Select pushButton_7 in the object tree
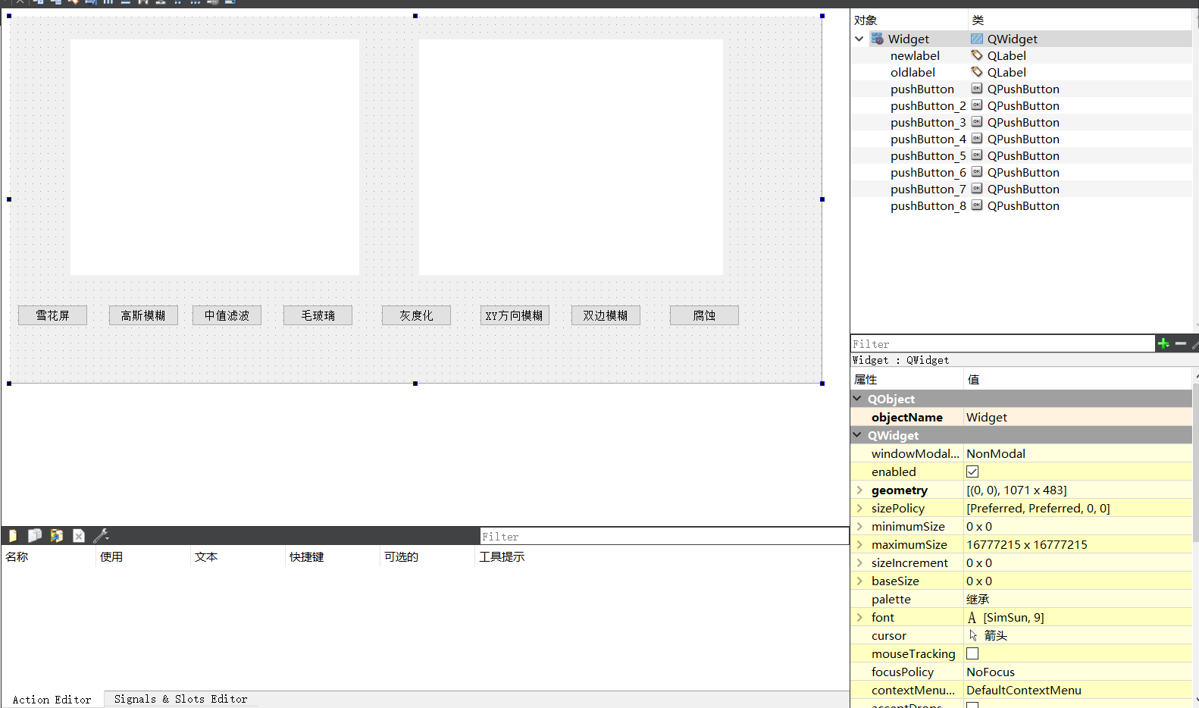Image resolution: width=1199 pixels, height=708 pixels. [928, 189]
